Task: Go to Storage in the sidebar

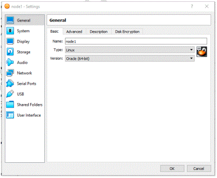Action: tap(25, 52)
